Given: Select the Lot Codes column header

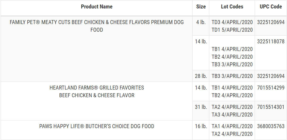Looking at the screenshot, I should click(x=232, y=7).
